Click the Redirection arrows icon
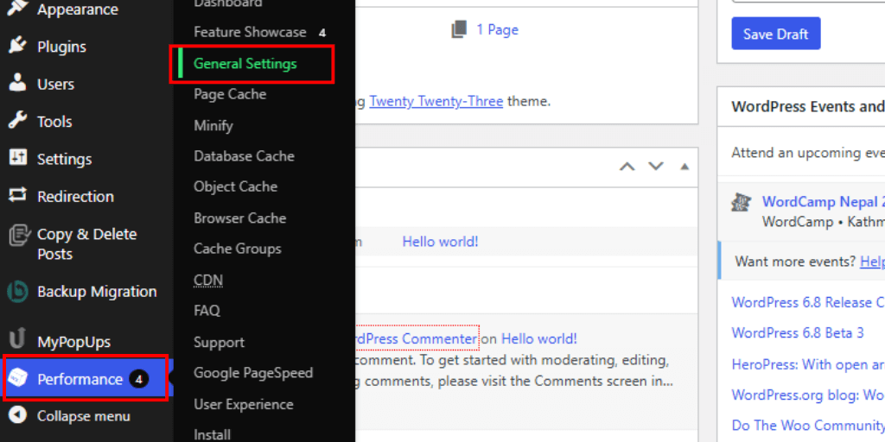The height and width of the screenshot is (442, 885). coord(17,196)
